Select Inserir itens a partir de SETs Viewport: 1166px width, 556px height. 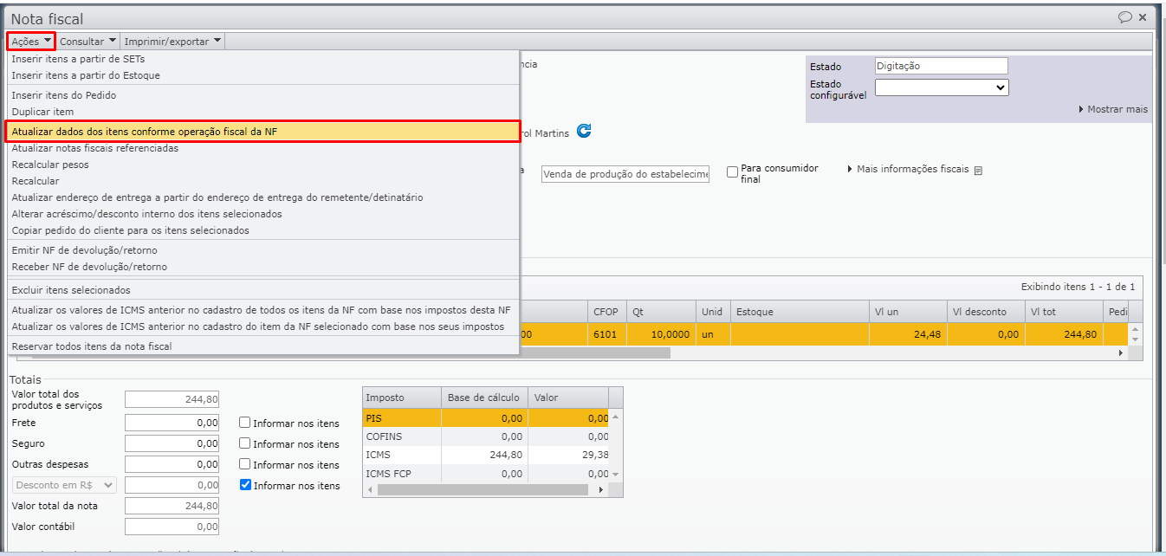point(263,59)
